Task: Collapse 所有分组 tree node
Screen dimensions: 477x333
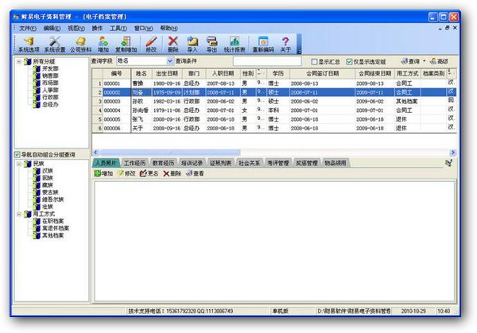Action: pos(19,61)
